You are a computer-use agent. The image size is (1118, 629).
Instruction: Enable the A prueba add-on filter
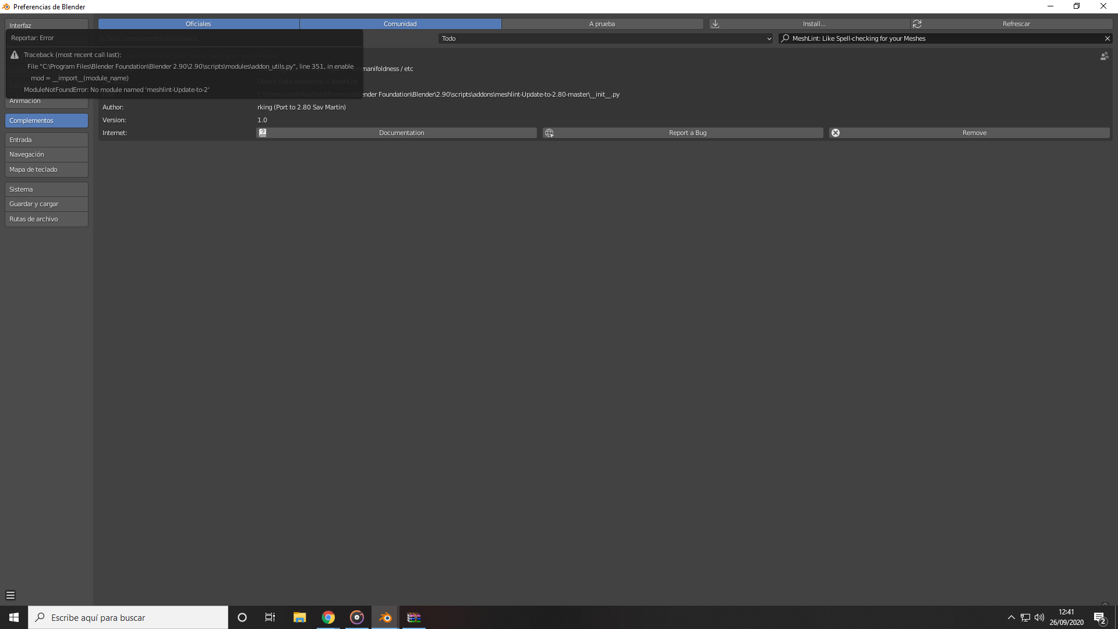(x=602, y=24)
